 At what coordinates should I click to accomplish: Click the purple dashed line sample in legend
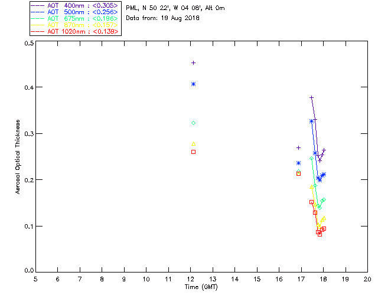(38, 6)
